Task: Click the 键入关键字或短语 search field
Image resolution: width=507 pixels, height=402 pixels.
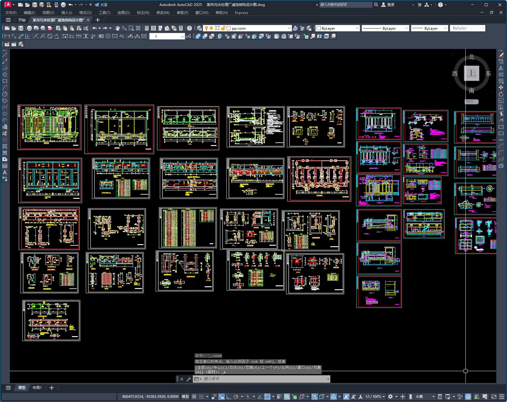Action: tap(345, 5)
